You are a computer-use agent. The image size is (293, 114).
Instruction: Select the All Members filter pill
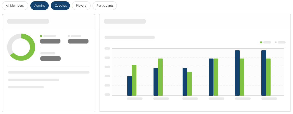click(x=15, y=6)
